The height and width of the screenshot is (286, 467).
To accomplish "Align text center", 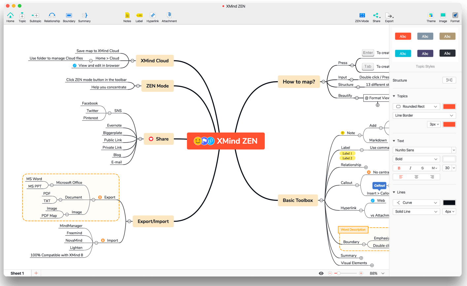I will [x=416, y=177].
